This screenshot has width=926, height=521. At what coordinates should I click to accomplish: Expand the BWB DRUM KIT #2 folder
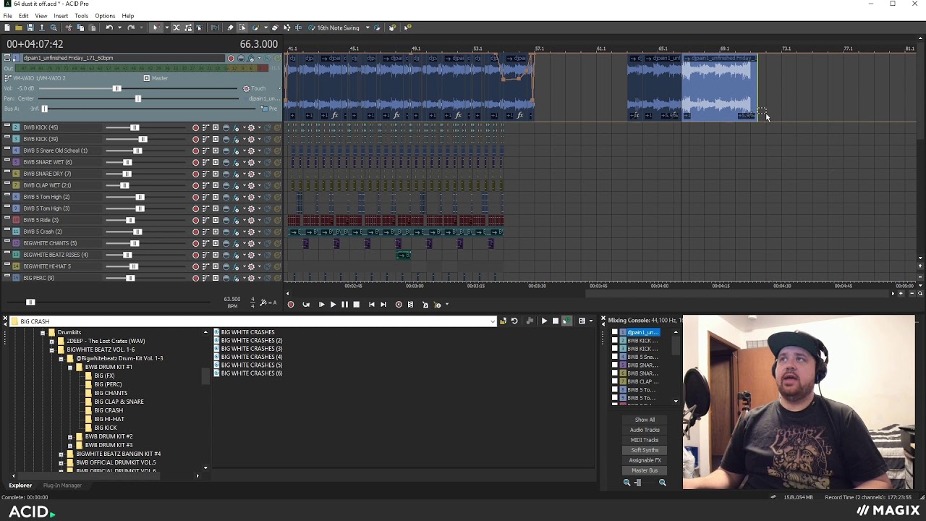(x=70, y=436)
